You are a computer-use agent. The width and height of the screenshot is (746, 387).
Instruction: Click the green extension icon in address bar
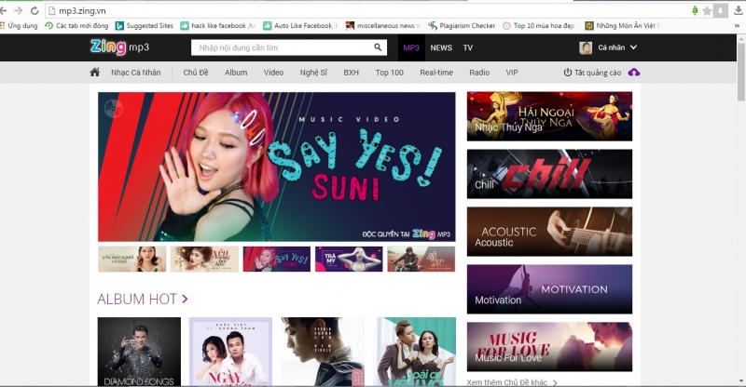(695, 10)
